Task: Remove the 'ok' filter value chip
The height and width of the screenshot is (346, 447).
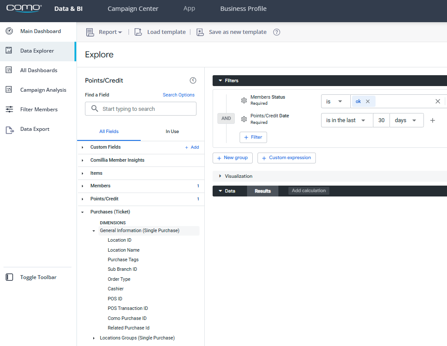Action: (x=368, y=101)
